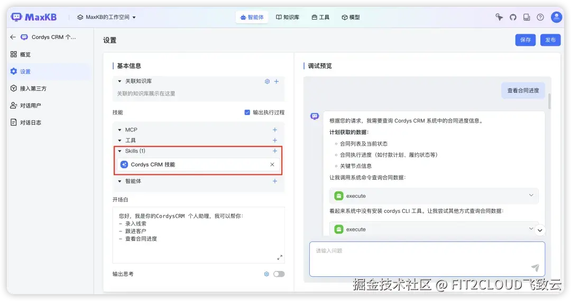
Task: Click the 查看合同进度 chat message
Action: [523, 91]
